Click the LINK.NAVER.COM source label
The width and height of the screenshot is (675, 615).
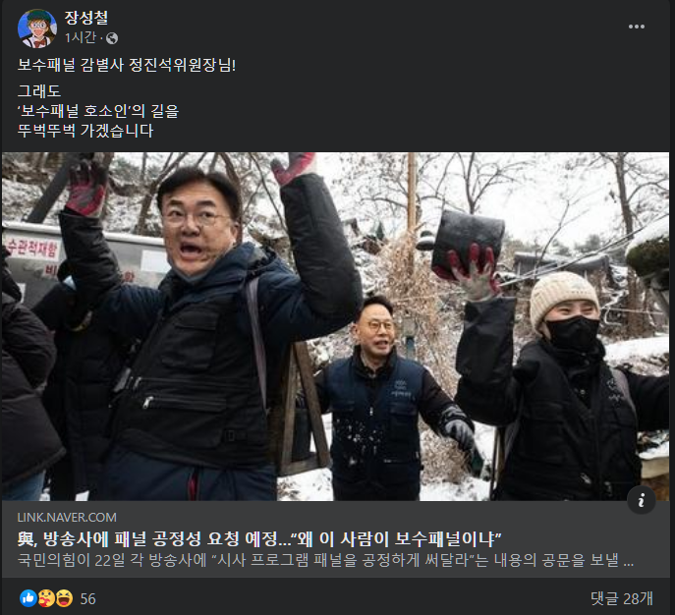click(67, 518)
